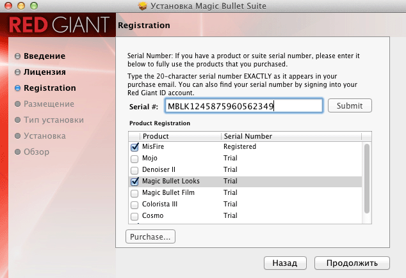The image size is (406, 278).
Task: Select the Тип установки installer step
Action: (54, 120)
